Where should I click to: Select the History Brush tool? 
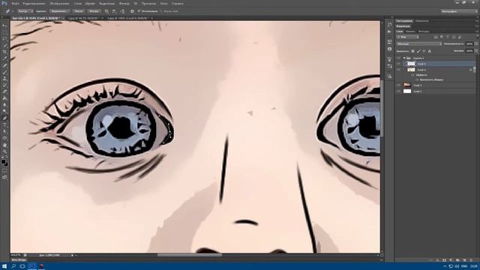coord(4,85)
